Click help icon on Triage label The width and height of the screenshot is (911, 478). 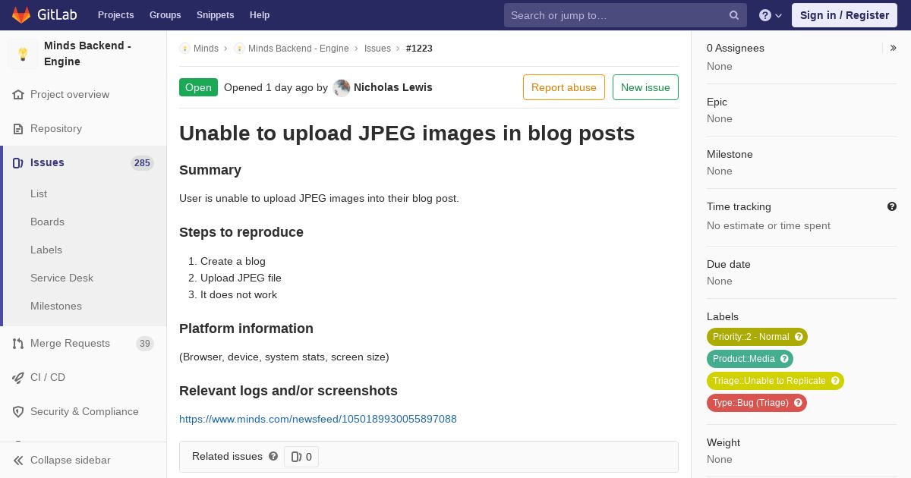point(835,381)
